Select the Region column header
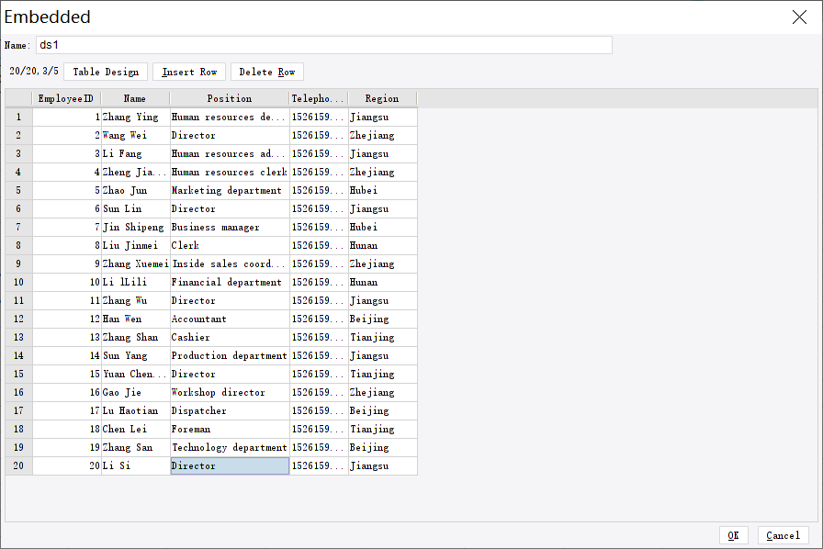Screen dimensions: 823x549 [x=381, y=98]
